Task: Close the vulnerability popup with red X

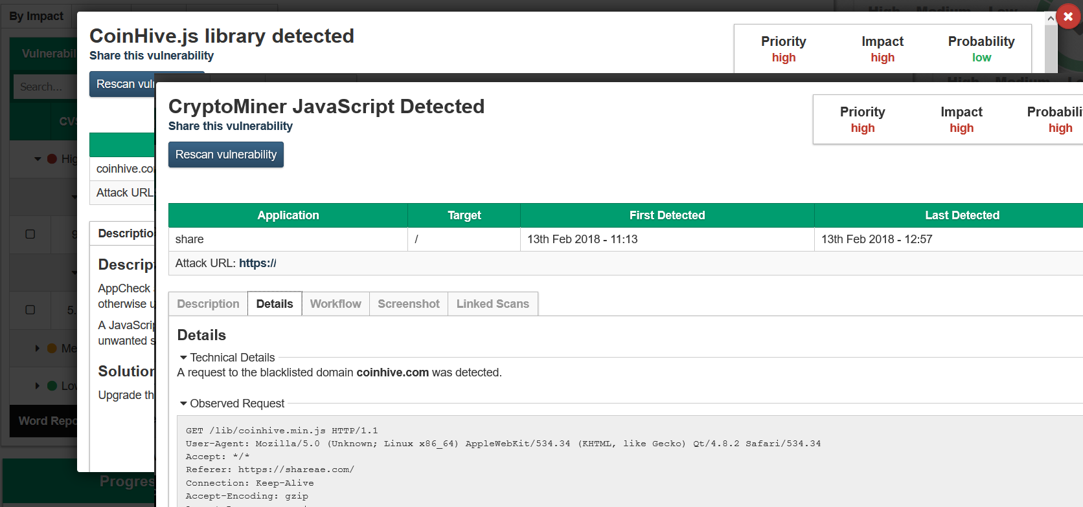Action: point(1068,17)
